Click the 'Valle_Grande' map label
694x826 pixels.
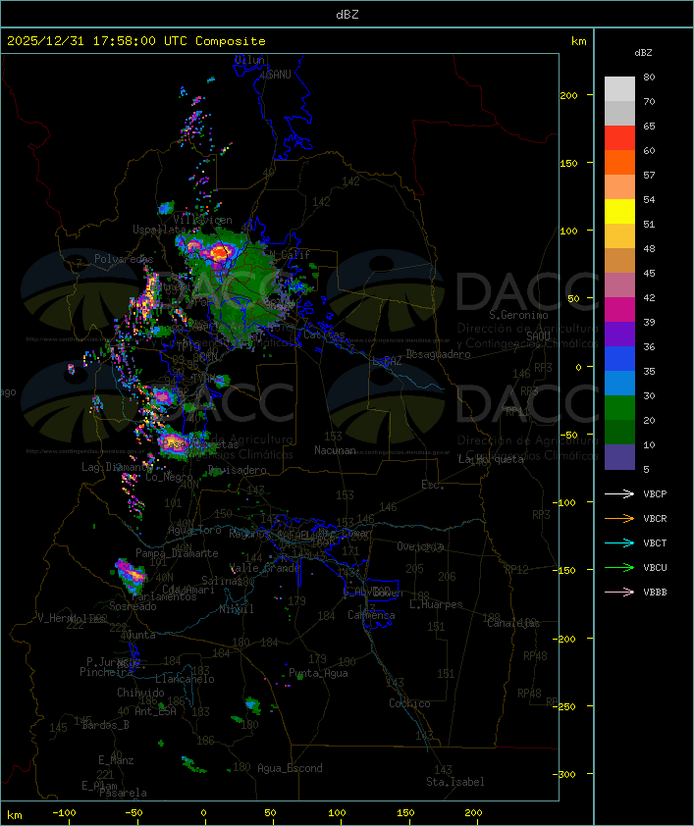(x=264, y=568)
